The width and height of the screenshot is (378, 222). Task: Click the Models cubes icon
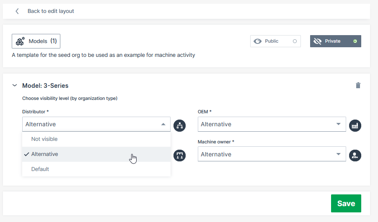[x=20, y=41]
